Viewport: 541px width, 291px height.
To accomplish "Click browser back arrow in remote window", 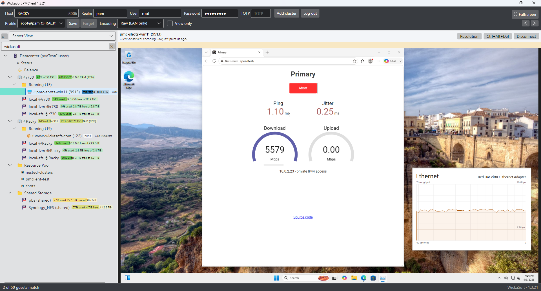I will pos(206,61).
